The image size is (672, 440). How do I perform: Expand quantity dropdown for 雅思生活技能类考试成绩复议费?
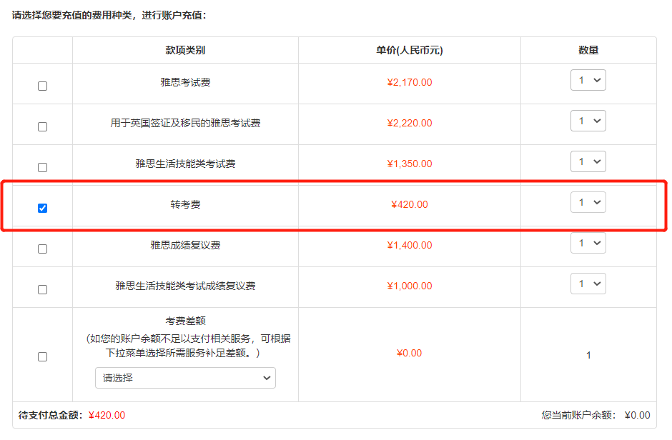[588, 283]
